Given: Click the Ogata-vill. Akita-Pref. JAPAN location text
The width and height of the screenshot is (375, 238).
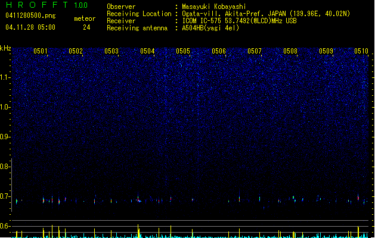Looking at the screenshot, I should point(266,14).
